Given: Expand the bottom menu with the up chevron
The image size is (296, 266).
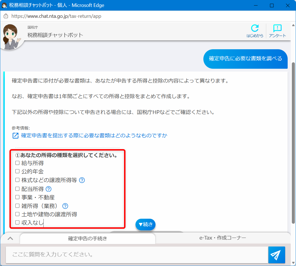Looking at the screenshot, I should [x=10, y=238].
